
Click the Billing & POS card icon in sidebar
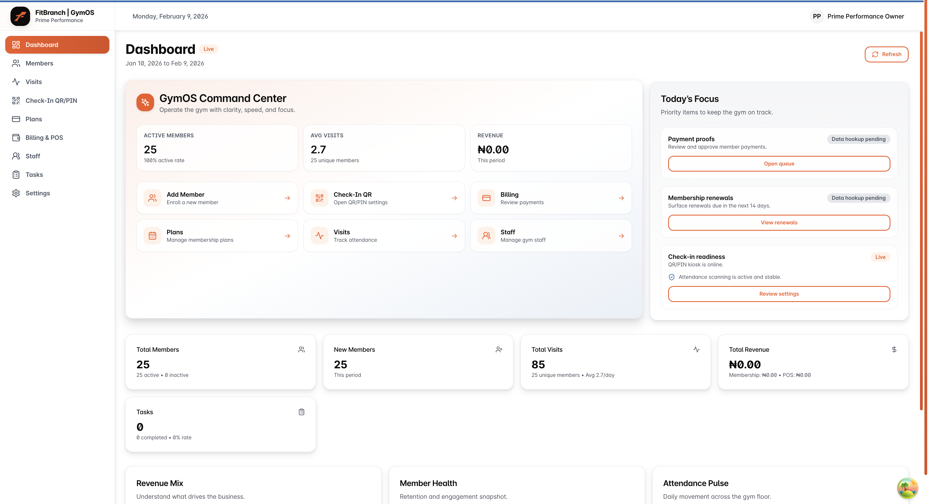(15, 137)
